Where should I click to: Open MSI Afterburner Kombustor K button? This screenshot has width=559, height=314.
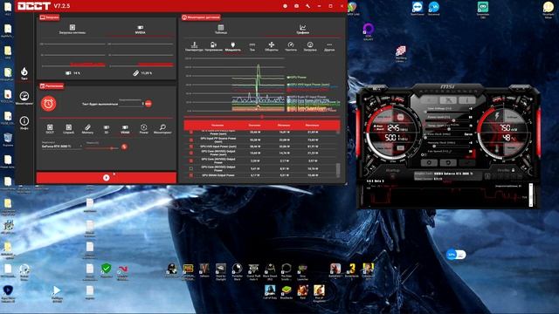click(430, 100)
